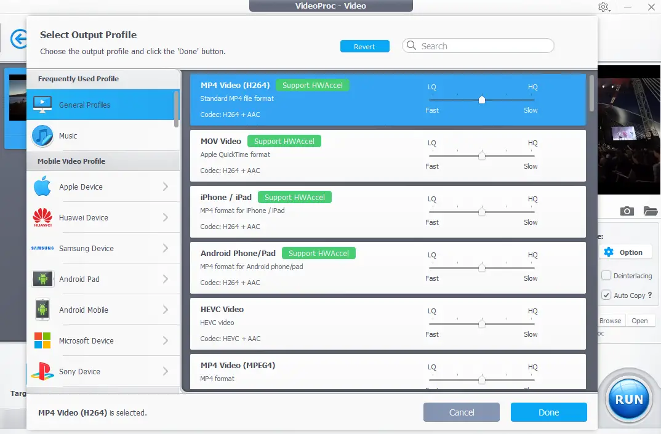661x434 pixels.
Task: Select the Android Phone/Pad profile
Action: [x=388, y=268]
